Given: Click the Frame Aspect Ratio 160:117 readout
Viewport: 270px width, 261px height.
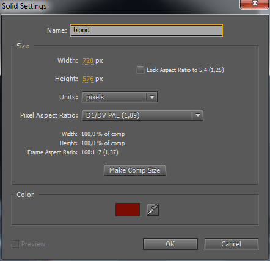Looking at the screenshot, I should [100, 152].
